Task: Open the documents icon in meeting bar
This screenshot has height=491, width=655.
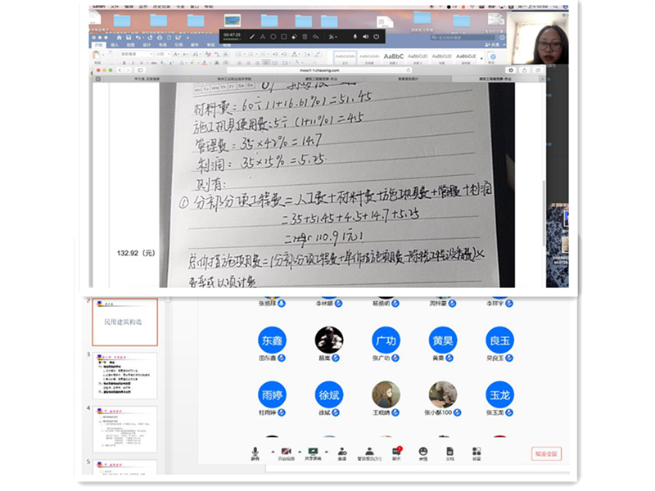Action: coord(449,452)
